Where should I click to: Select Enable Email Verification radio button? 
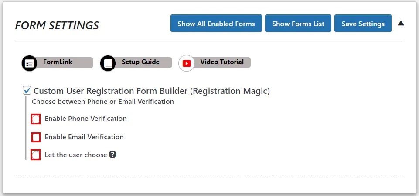click(36, 137)
